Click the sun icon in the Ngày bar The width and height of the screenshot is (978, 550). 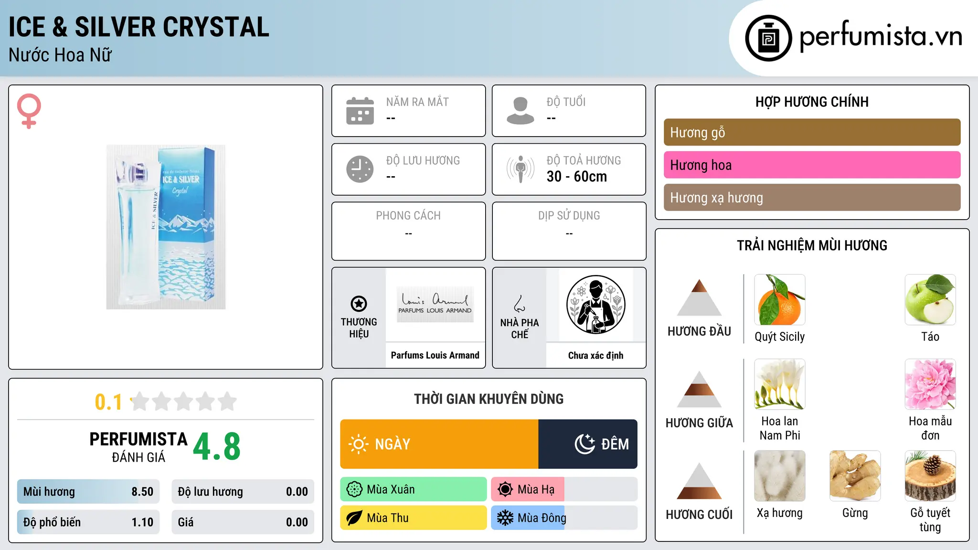pos(358,444)
